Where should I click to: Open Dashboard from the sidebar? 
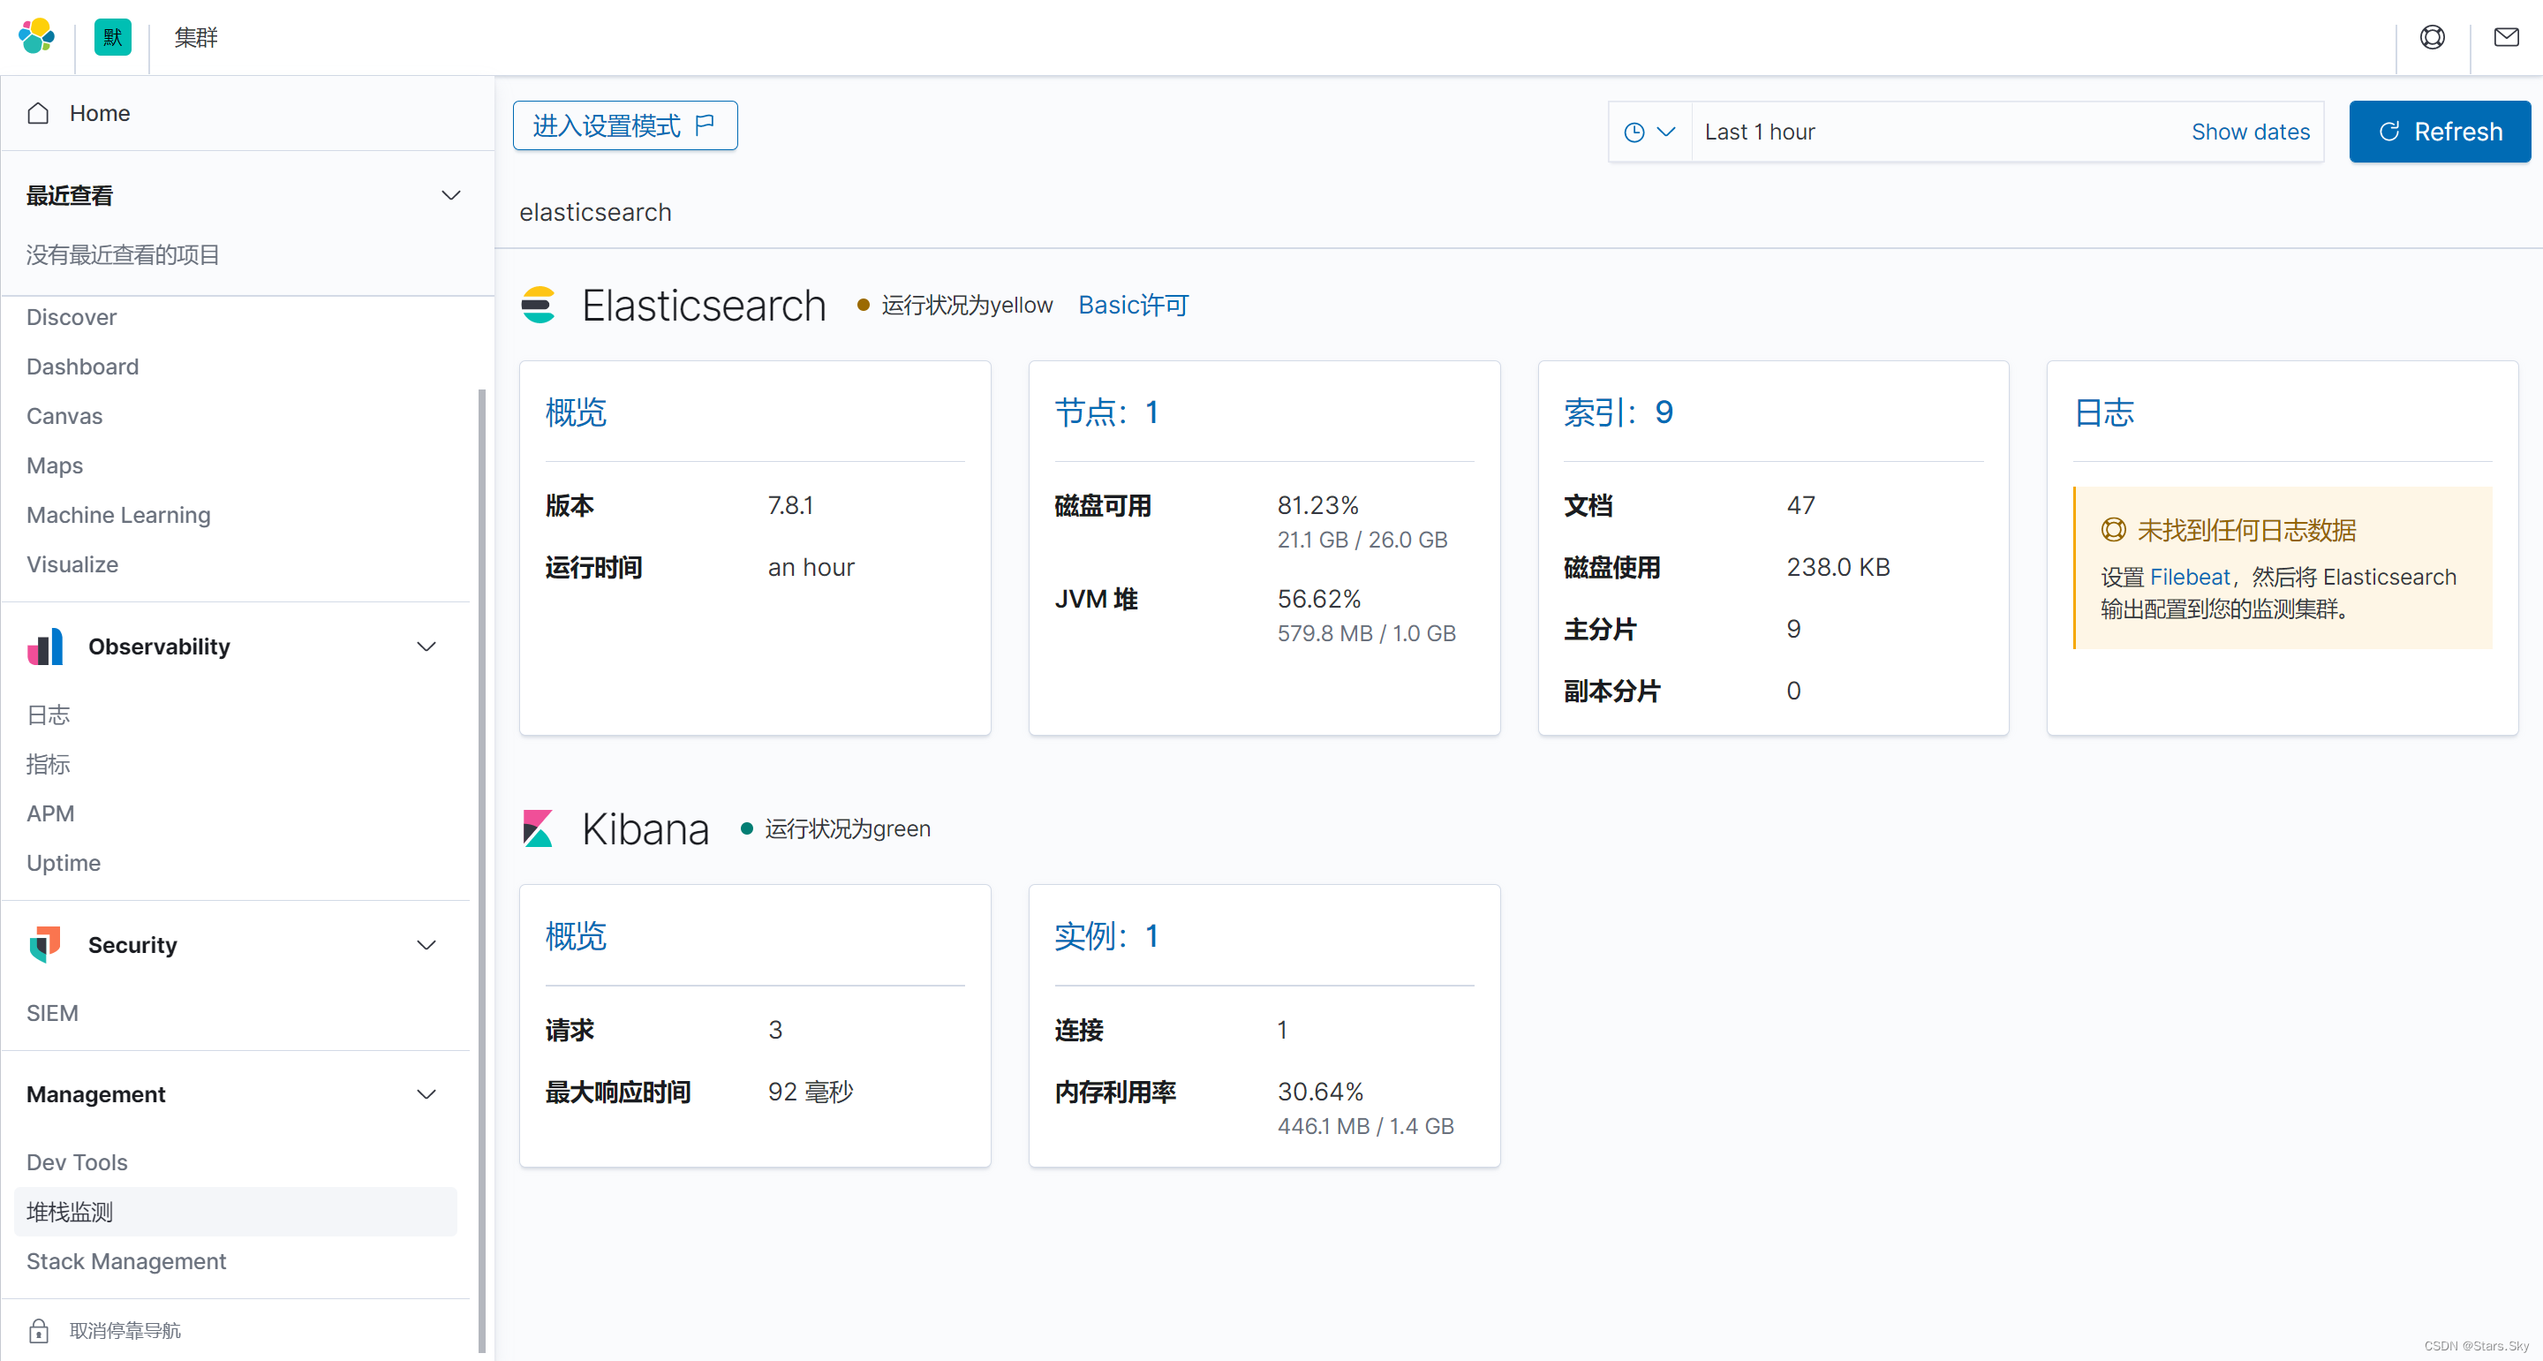(x=83, y=367)
